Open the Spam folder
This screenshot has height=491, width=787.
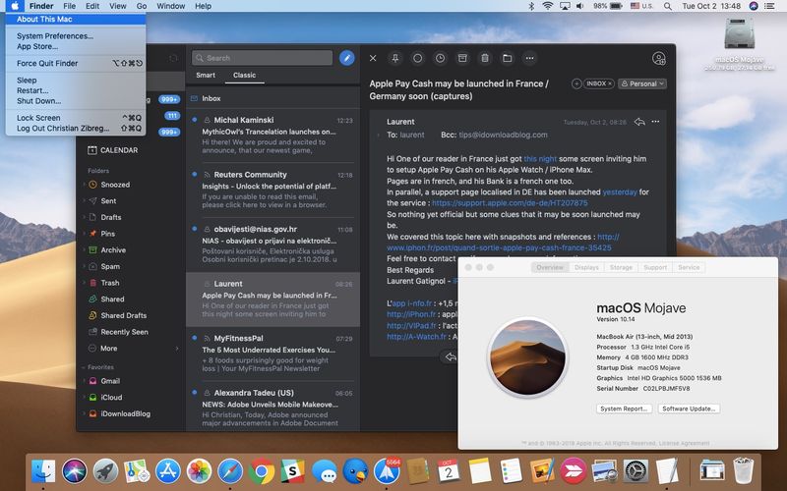point(110,266)
